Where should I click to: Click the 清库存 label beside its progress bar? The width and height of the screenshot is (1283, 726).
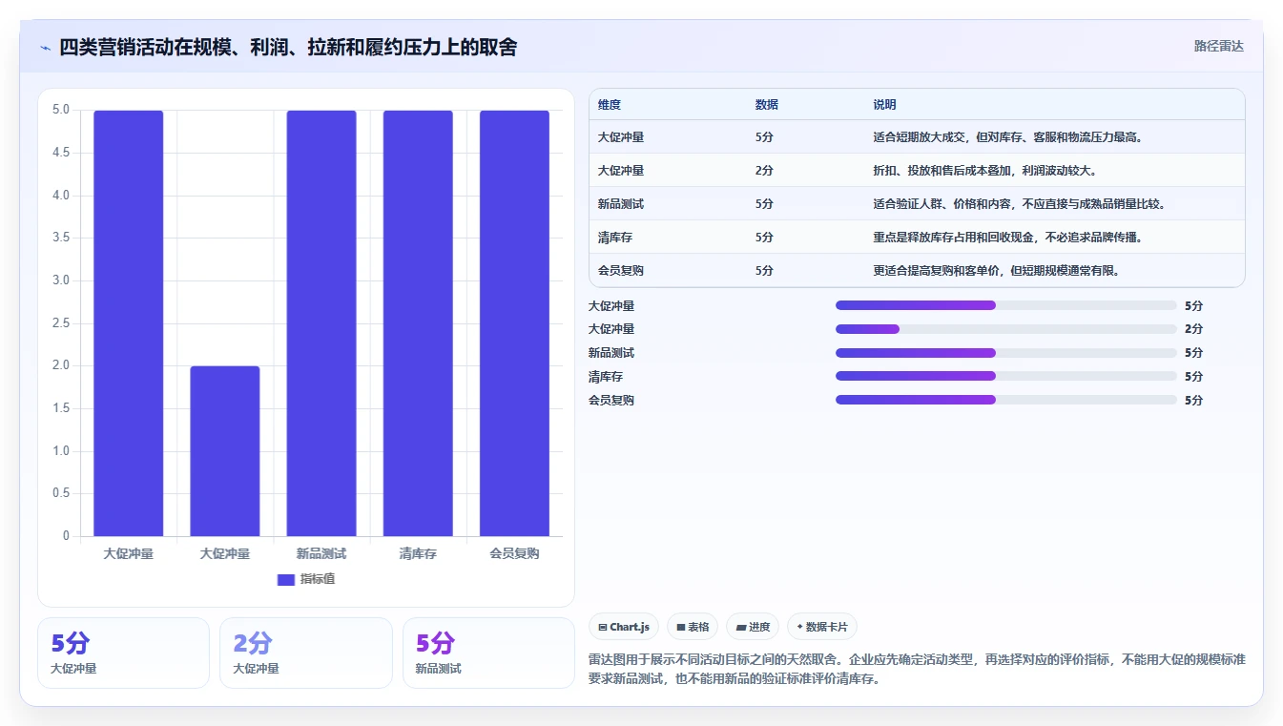coord(606,377)
